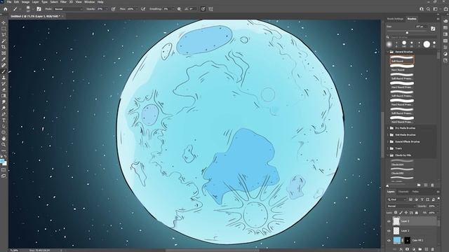Switch to the Paths tab

pos(415,192)
